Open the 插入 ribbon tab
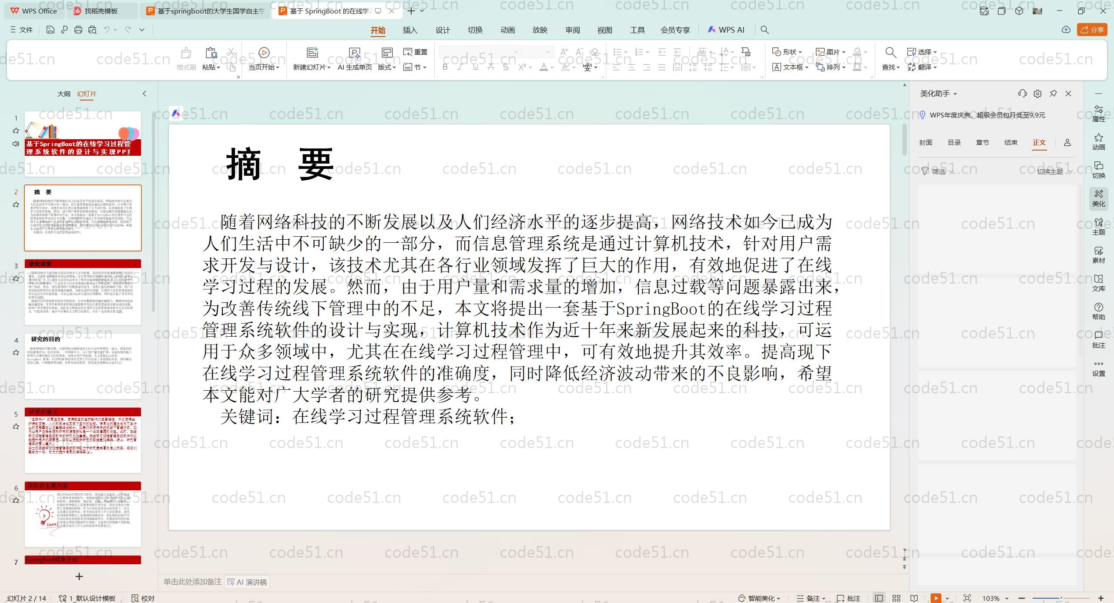Screen dimensions: 1114x603 tap(410, 30)
